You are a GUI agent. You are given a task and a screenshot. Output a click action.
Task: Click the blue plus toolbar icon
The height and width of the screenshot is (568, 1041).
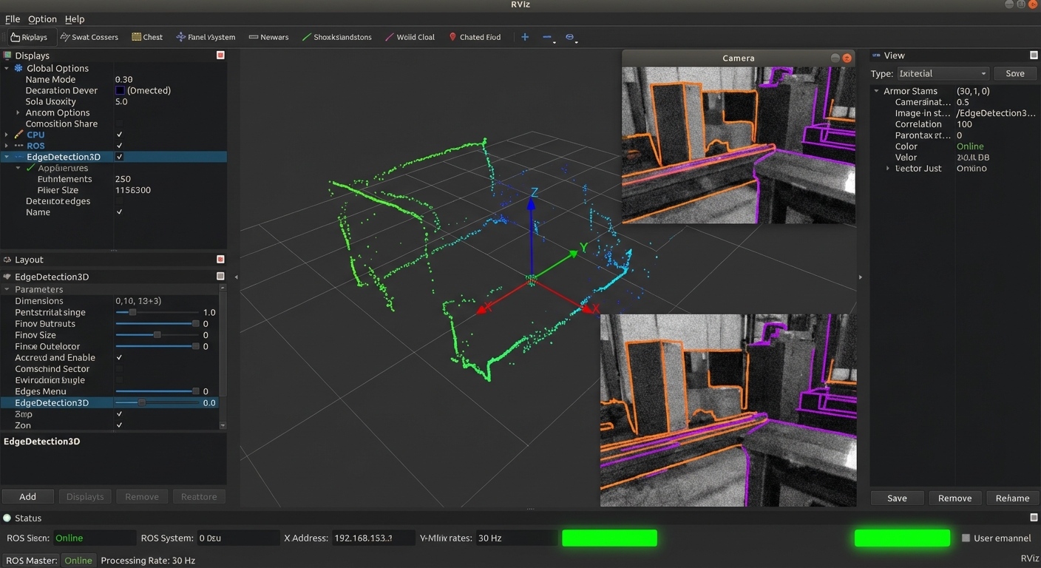tap(525, 37)
